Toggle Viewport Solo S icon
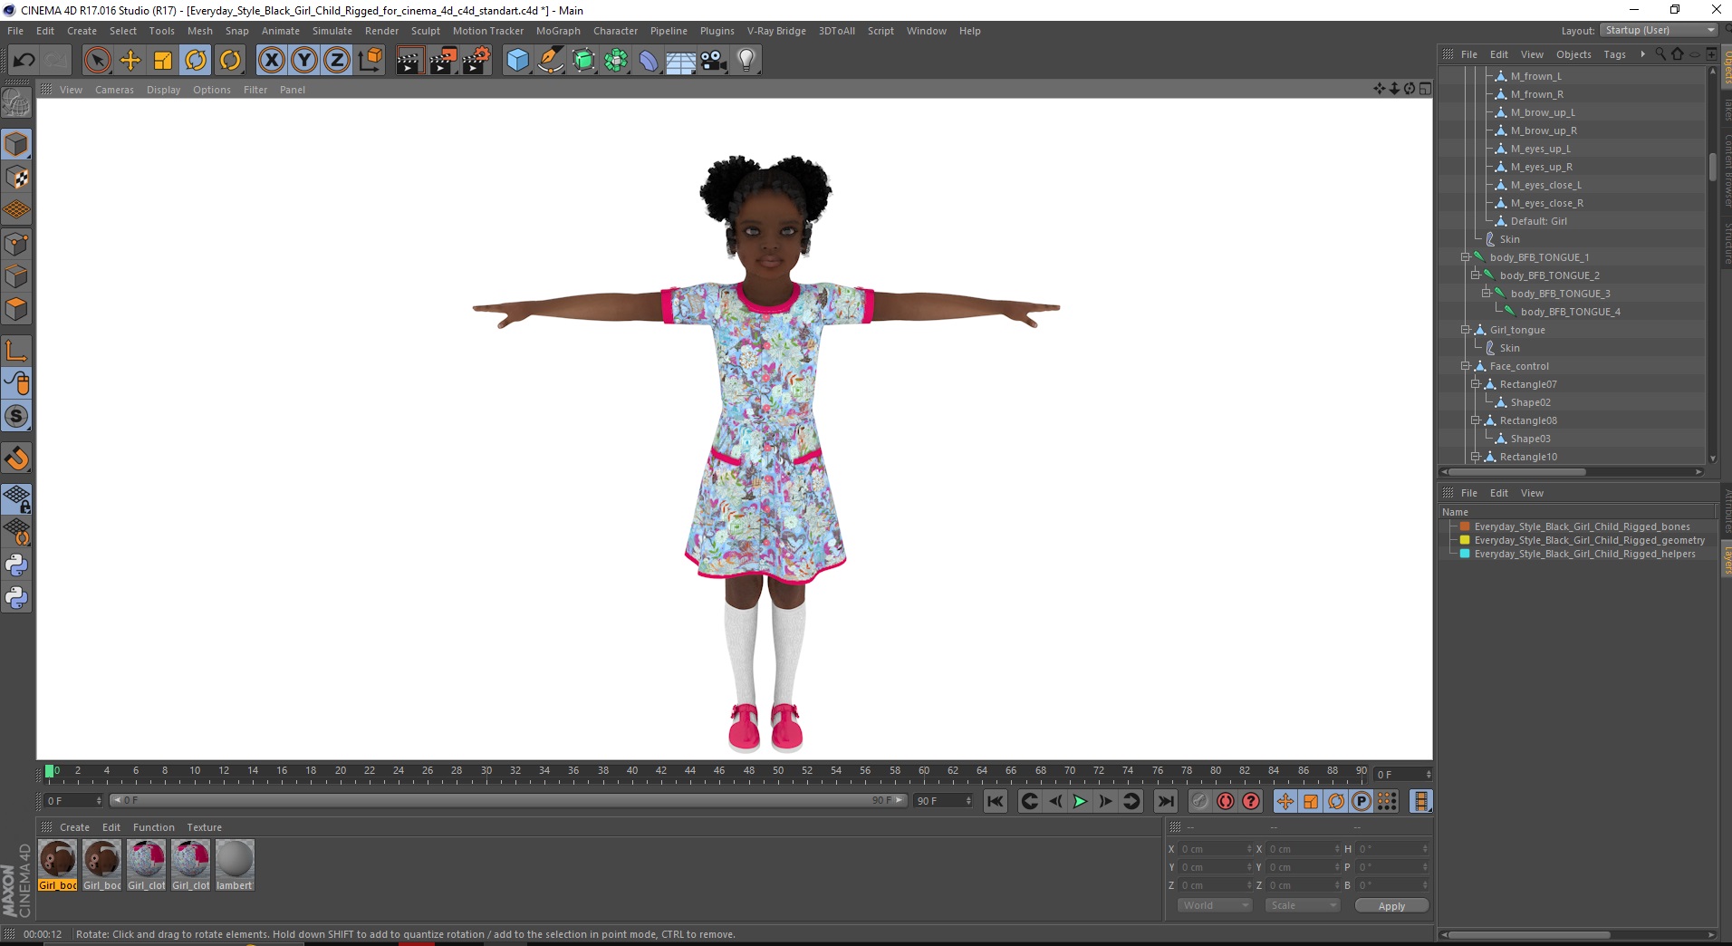 click(x=16, y=417)
